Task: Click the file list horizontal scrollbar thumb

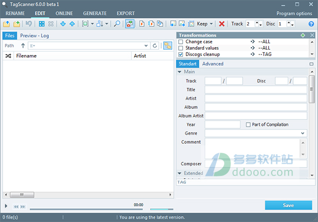Action: (x=22, y=195)
